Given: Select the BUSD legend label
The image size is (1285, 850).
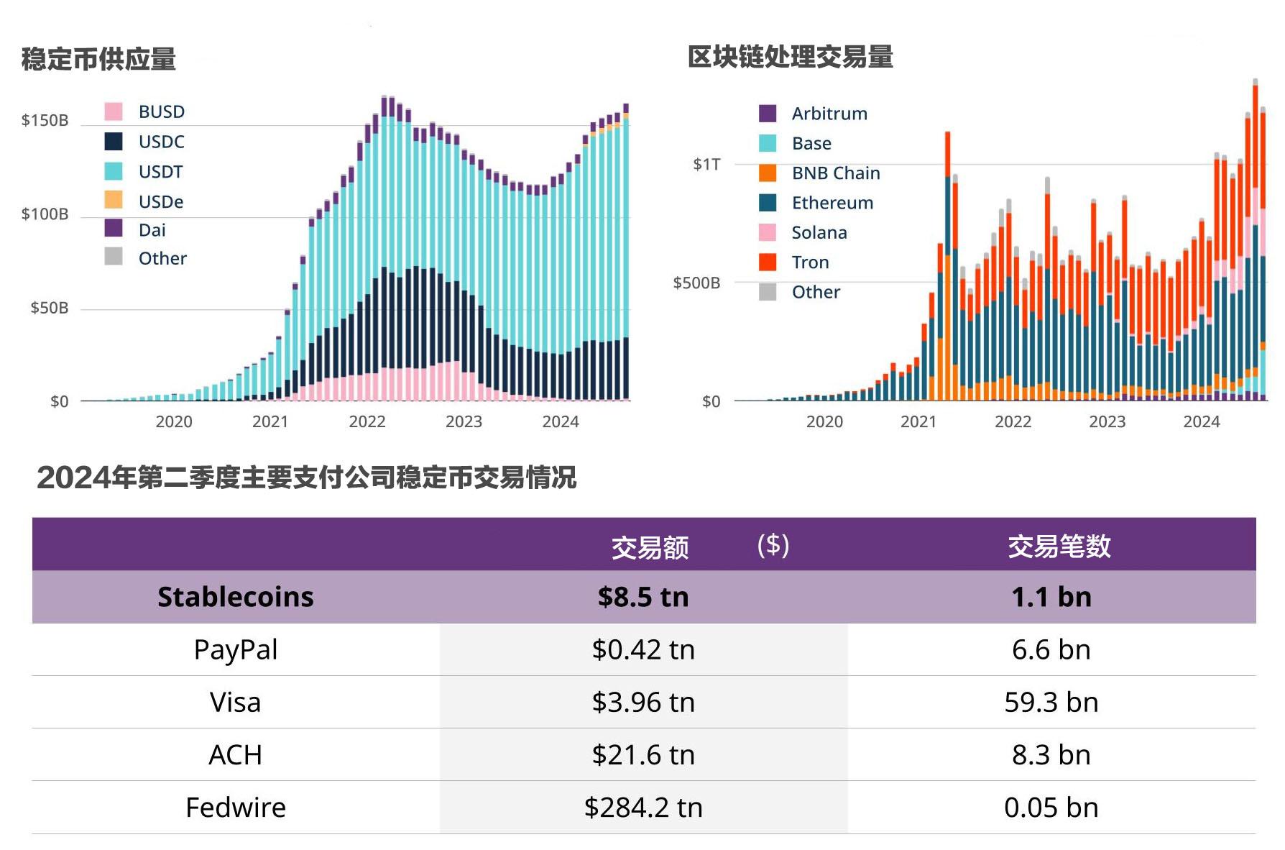Looking at the screenshot, I should click(x=162, y=111).
